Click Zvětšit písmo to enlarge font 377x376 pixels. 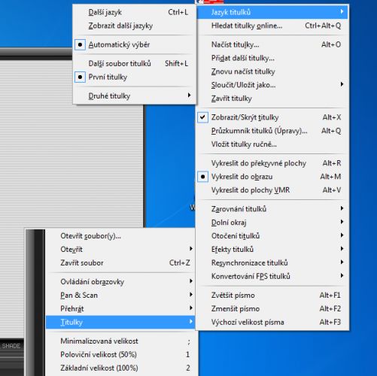pos(272,295)
